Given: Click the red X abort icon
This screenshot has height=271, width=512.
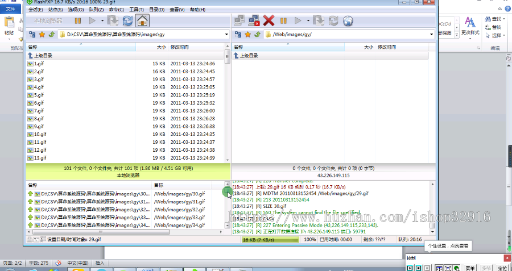Looking at the screenshot, I should (269, 21).
